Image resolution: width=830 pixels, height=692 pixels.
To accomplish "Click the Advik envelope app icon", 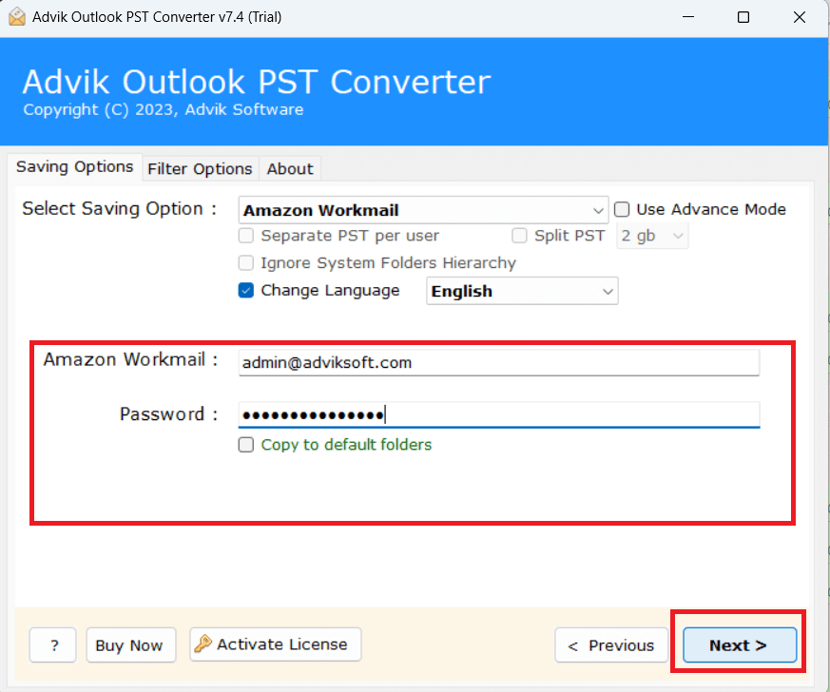I will click(x=16, y=16).
